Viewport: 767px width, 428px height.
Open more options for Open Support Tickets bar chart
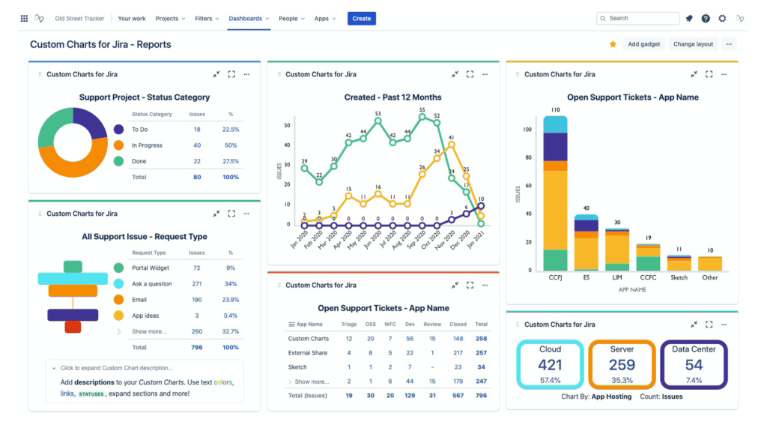point(724,74)
